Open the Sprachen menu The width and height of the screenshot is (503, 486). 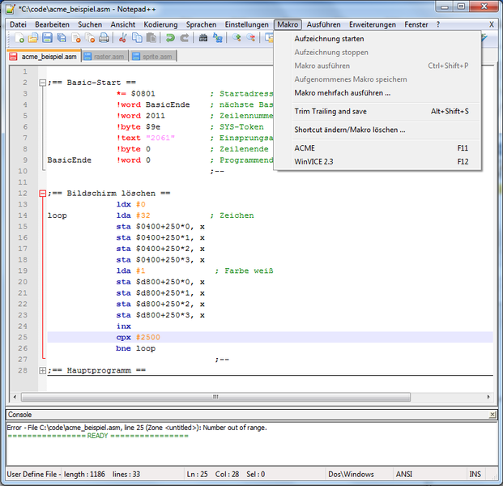(201, 24)
